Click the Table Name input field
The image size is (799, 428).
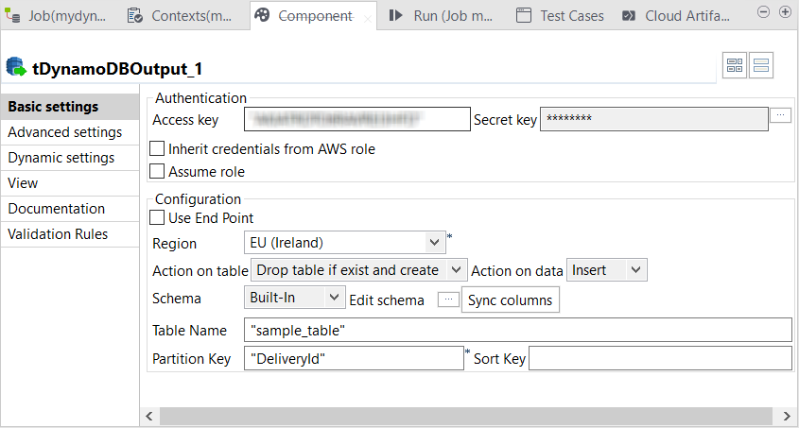516,330
